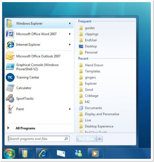The image size is (154, 162).
Task: Click the Shut Down button
Action: click(x=86, y=139)
